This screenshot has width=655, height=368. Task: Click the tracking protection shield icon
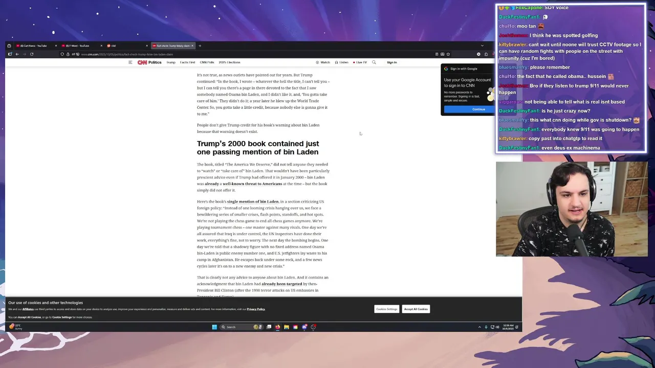[62, 54]
